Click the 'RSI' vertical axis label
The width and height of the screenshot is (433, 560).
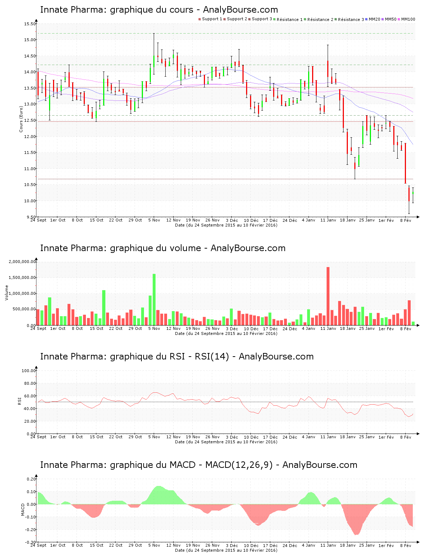tap(19, 401)
